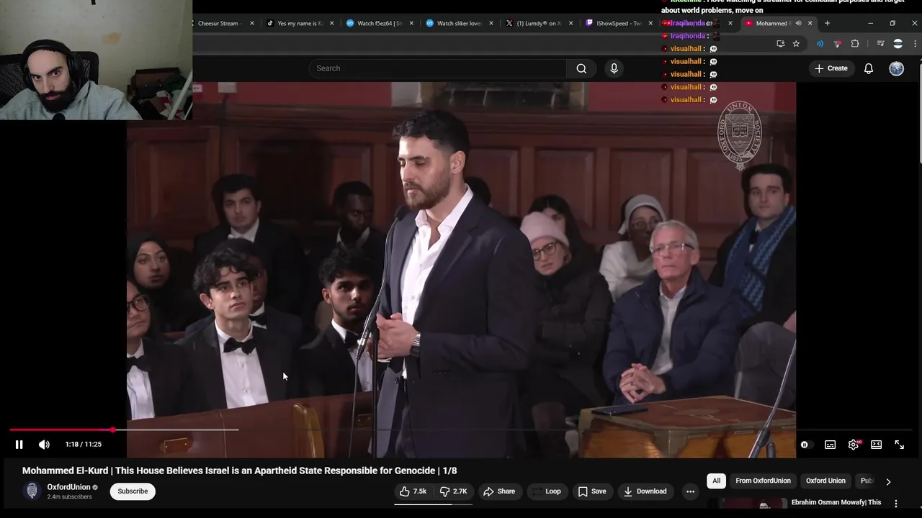Viewport: 922px width, 518px height.
Task: Close the Watch f5ez64 tab
Action: 412,23
